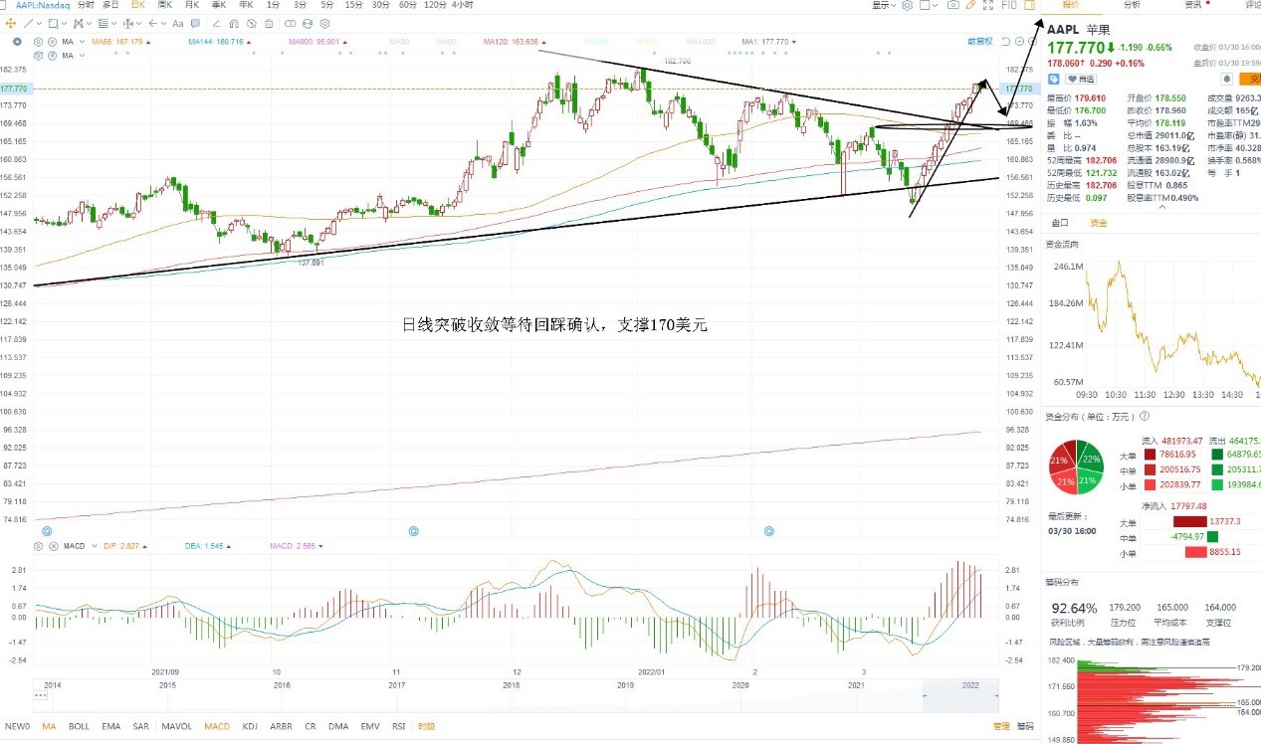The height and width of the screenshot is (744, 1261).
Task: Switch chart to fullscreen mode
Action: click(x=987, y=5)
